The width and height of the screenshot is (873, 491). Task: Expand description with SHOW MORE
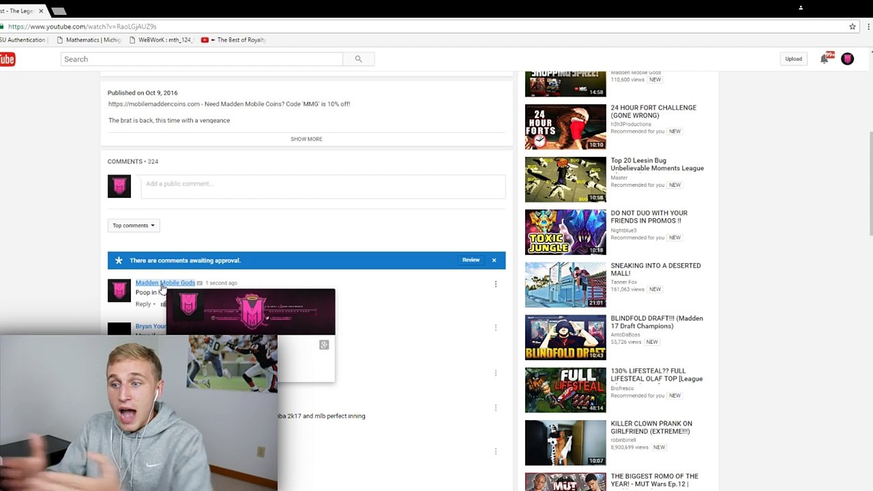pyautogui.click(x=306, y=139)
